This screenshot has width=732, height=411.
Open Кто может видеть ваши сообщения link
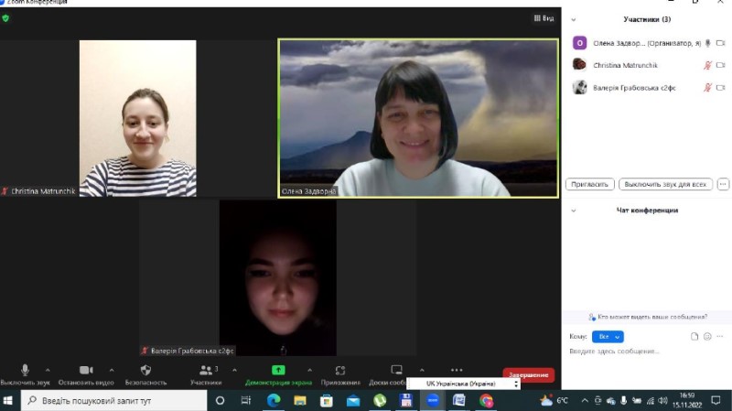(651, 317)
